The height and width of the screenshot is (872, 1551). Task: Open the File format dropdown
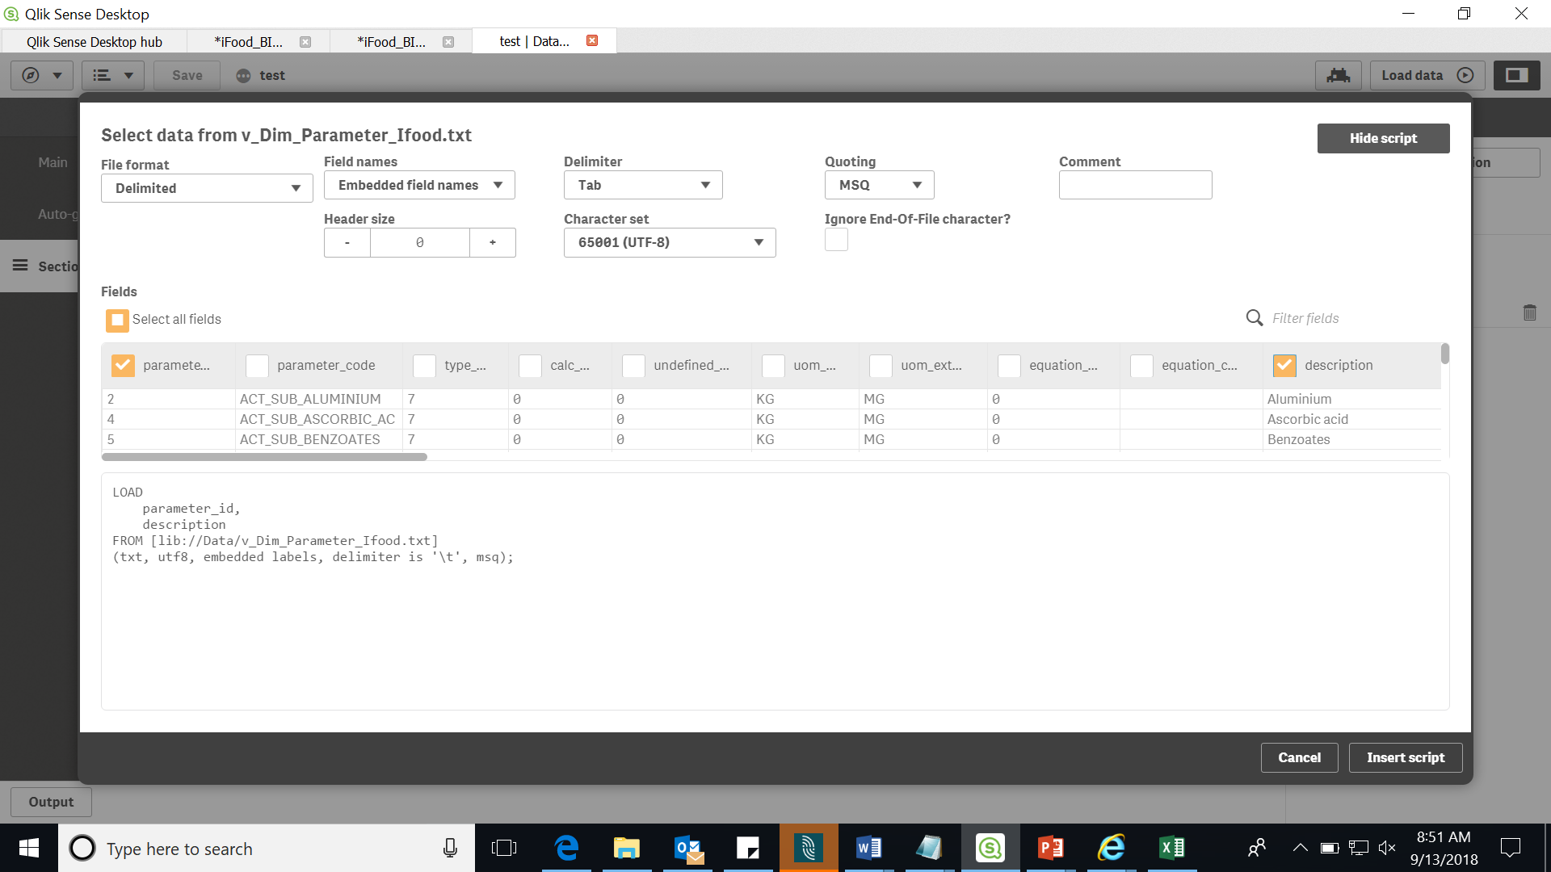(207, 188)
